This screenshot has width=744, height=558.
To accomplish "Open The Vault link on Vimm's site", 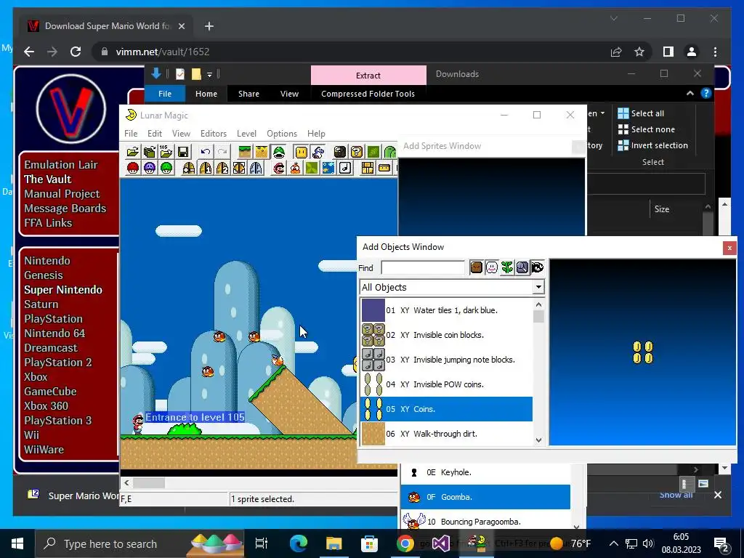I will 48,179.
